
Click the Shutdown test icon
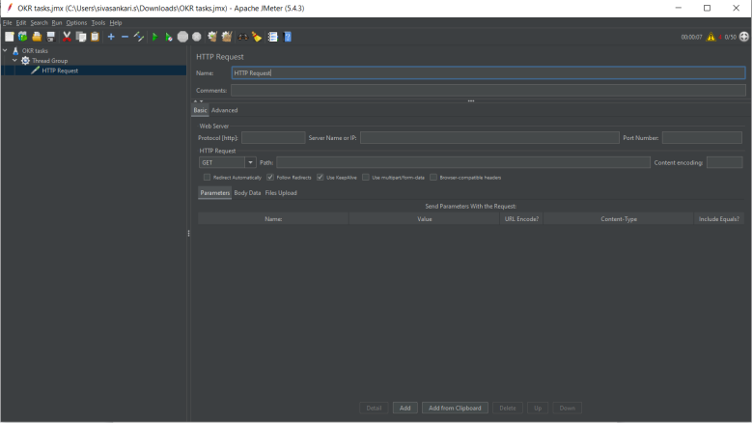(196, 37)
